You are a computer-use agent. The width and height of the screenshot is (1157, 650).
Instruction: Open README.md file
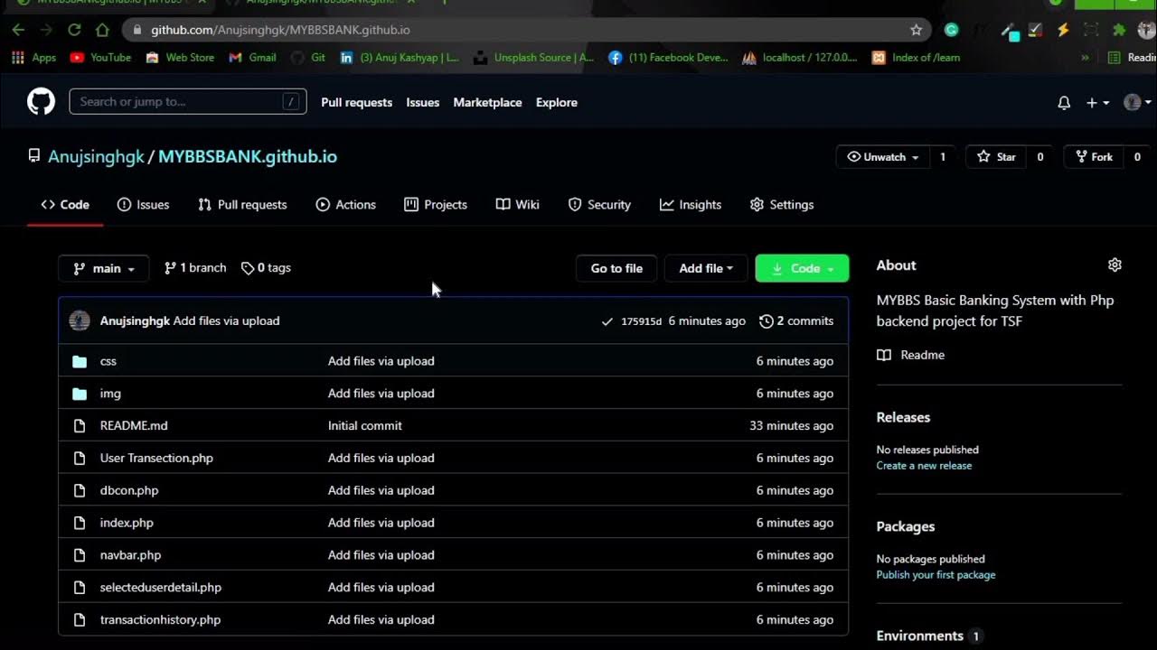coord(134,425)
